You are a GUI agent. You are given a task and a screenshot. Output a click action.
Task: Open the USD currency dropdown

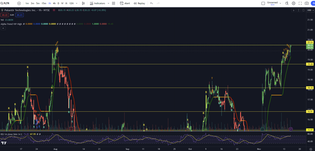tap(310, 10)
